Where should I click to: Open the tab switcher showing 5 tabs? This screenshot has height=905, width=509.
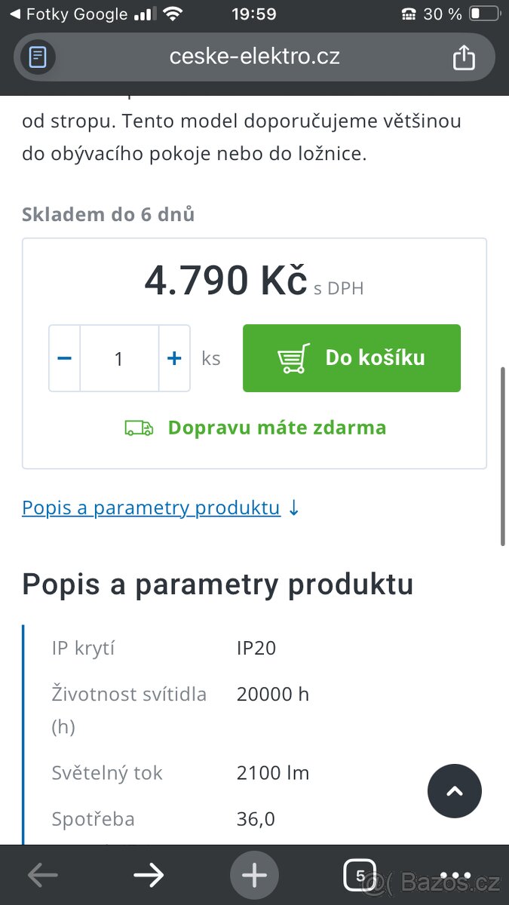[x=360, y=874]
